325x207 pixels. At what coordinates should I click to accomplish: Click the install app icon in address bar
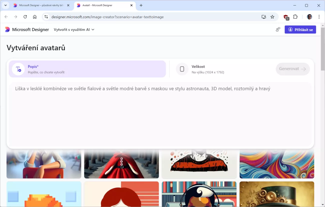263,17
